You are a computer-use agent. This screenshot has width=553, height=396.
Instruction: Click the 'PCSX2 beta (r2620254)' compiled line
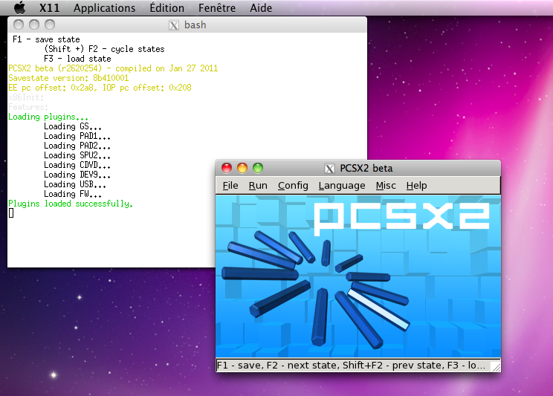(113, 68)
